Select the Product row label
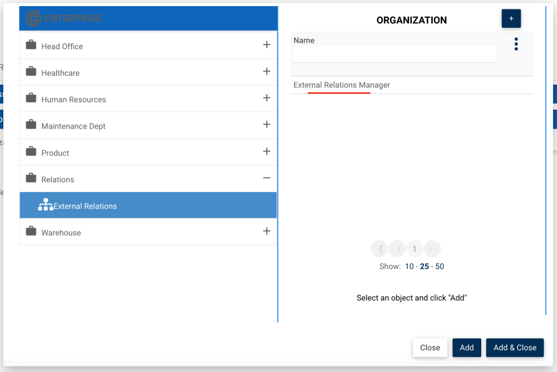Image resolution: width=557 pixels, height=372 pixels. tap(55, 153)
